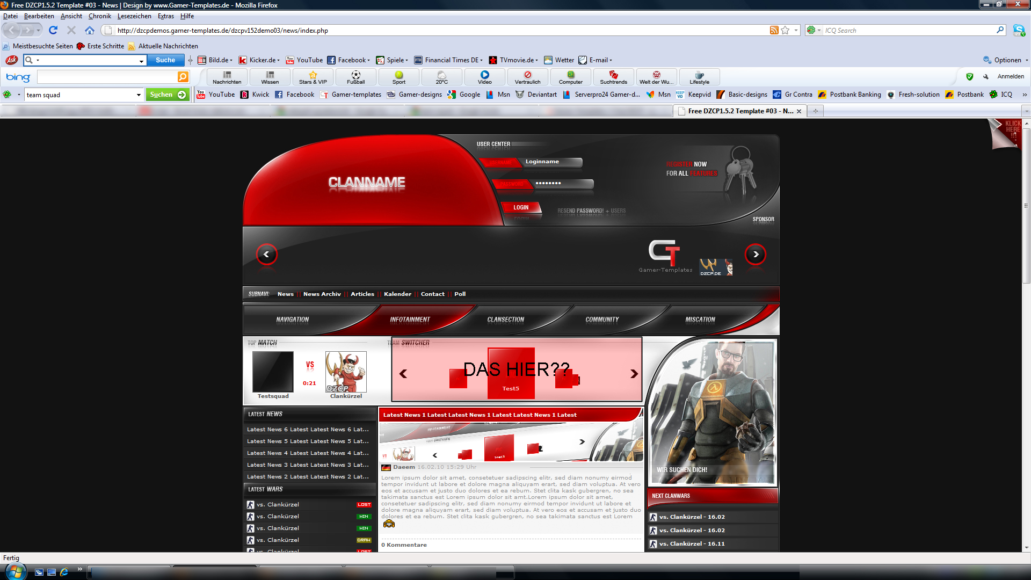The width and height of the screenshot is (1031, 580).
Task: Launch Internet Explorer from taskbar
Action: click(64, 572)
